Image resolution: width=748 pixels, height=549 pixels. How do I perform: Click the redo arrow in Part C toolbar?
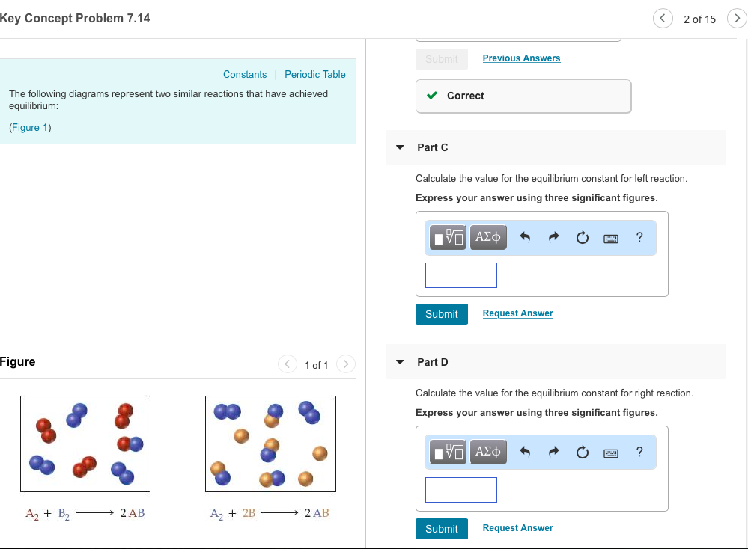553,238
